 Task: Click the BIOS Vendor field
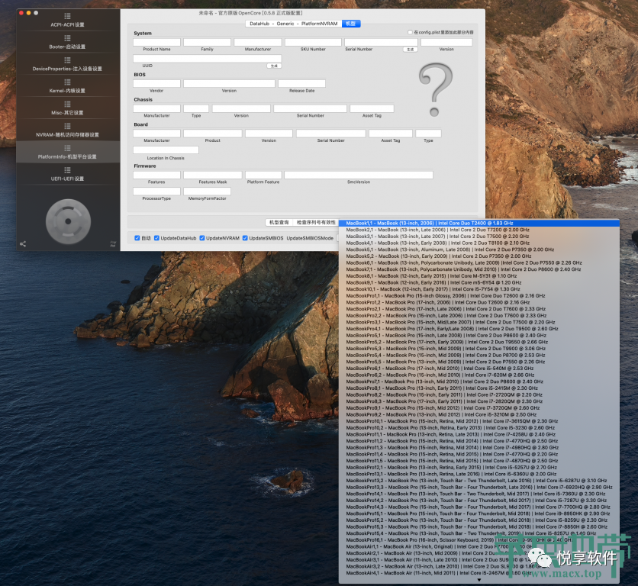pos(156,83)
